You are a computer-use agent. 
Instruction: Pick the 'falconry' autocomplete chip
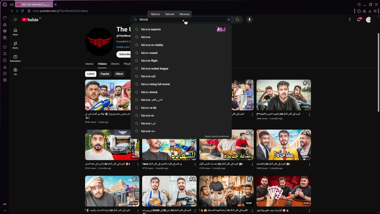[x=184, y=14]
